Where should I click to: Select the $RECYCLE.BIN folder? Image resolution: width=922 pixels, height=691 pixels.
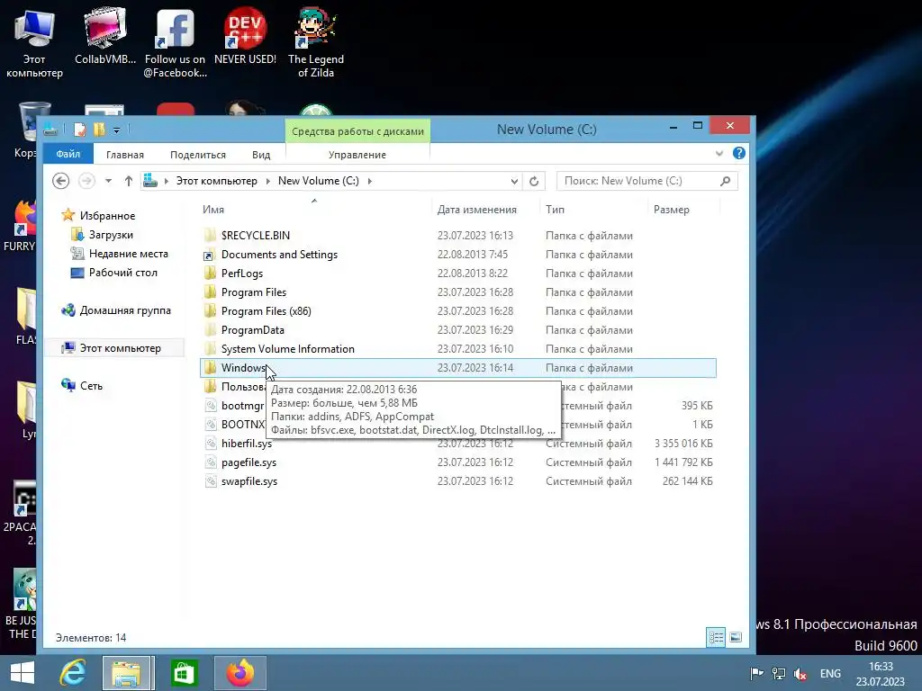click(x=255, y=235)
